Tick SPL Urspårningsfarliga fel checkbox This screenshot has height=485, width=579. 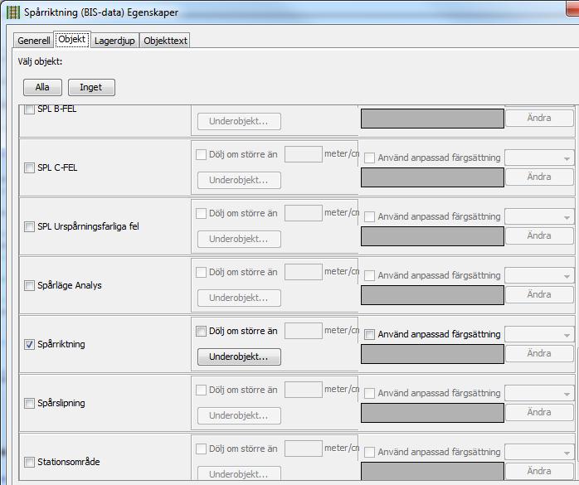29,226
